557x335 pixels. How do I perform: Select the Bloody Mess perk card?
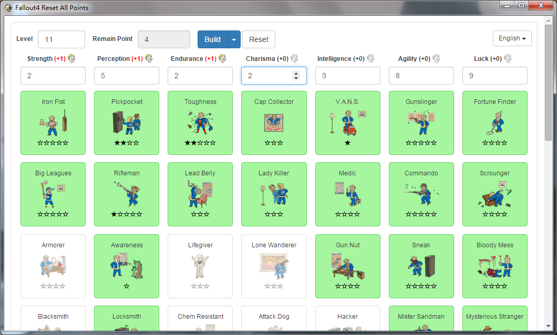[495, 266]
